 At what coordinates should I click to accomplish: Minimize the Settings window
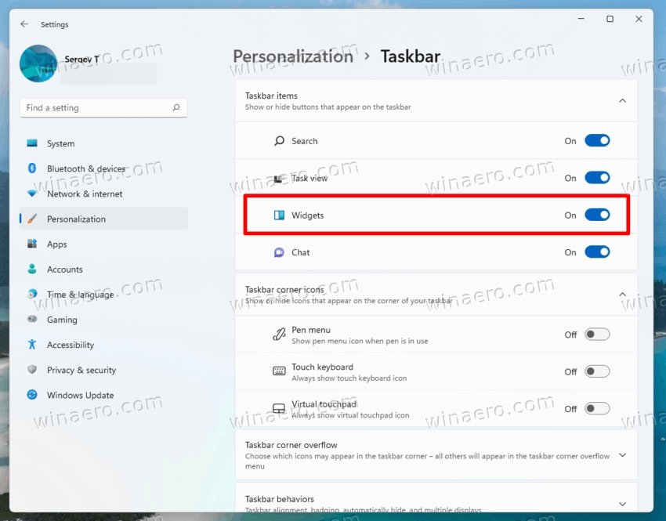tap(581, 19)
